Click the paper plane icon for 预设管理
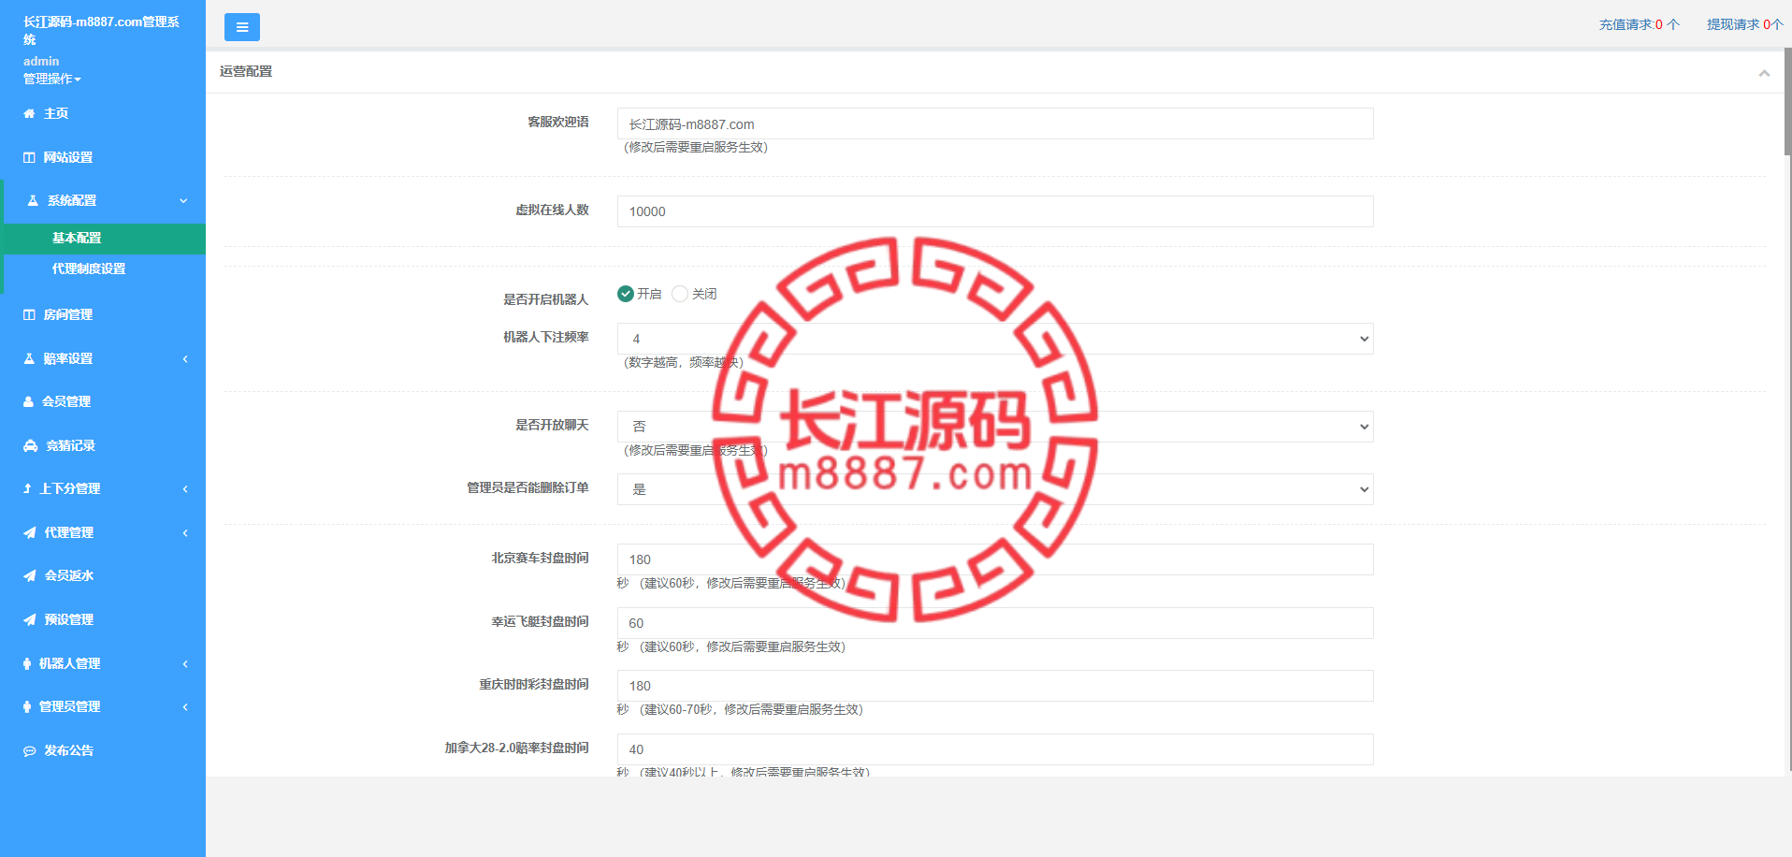 (30, 619)
